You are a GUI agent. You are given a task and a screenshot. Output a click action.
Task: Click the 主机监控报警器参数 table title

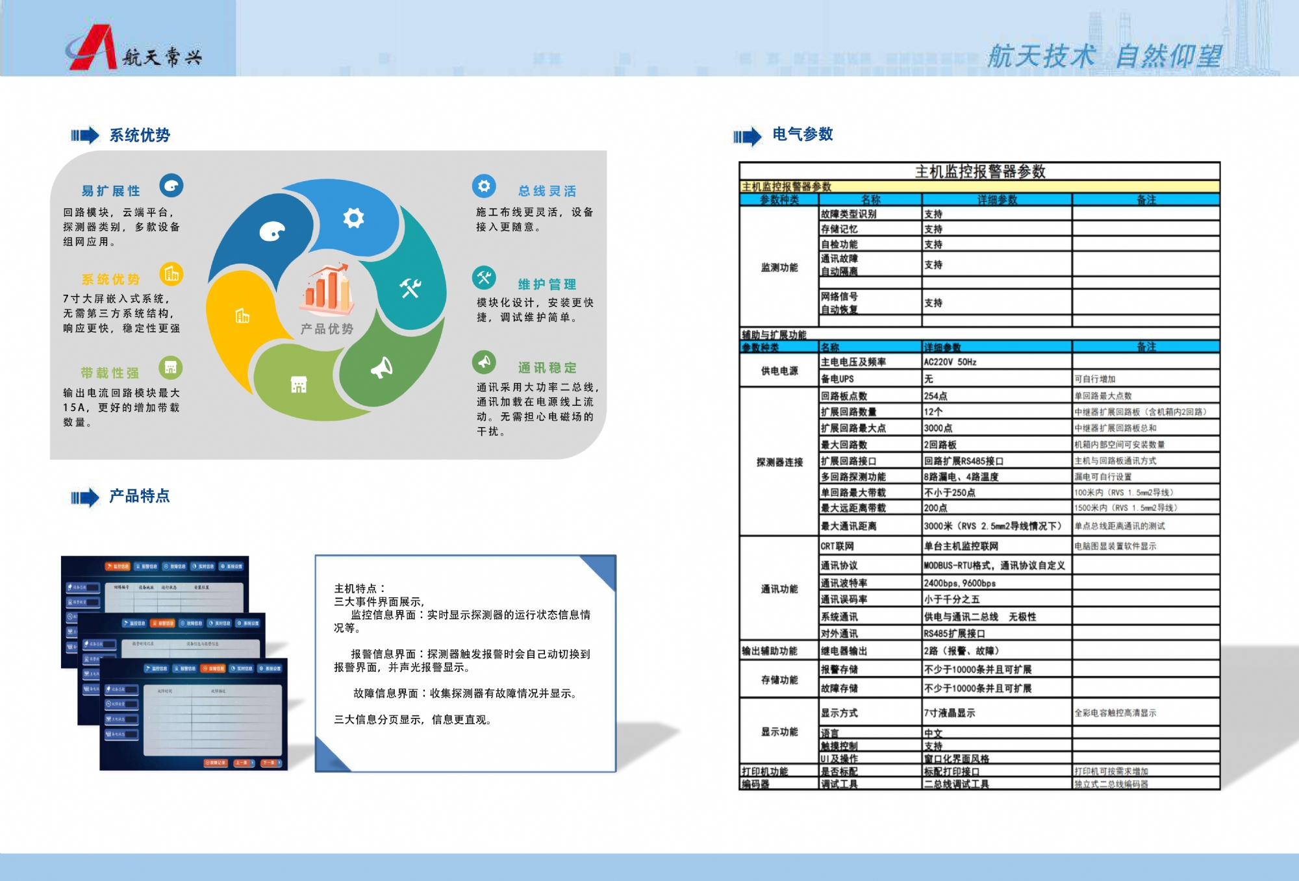pyautogui.click(x=979, y=171)
